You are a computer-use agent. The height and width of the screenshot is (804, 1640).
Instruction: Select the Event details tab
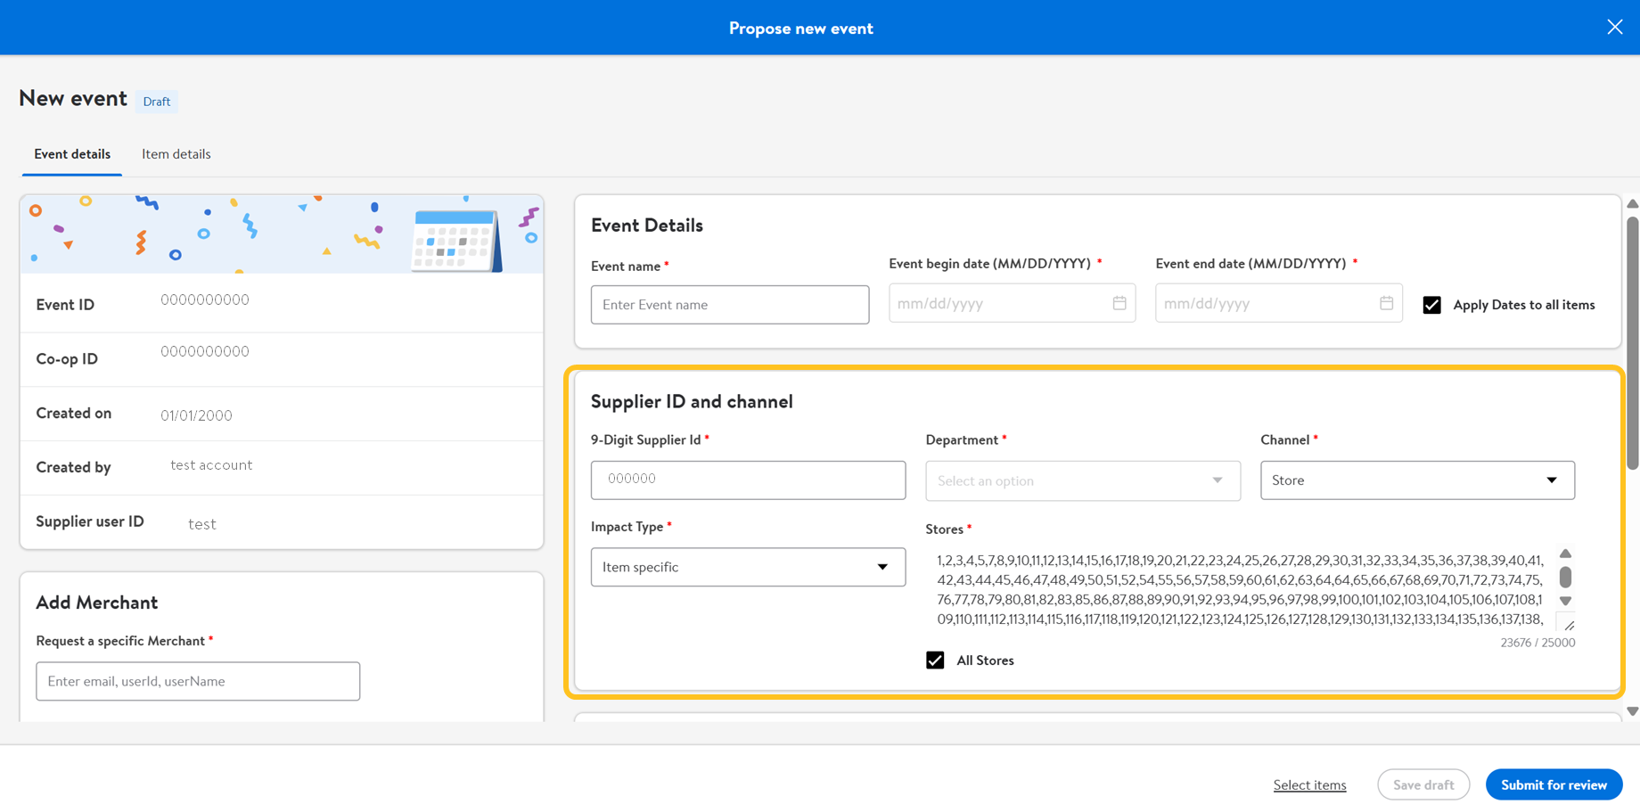click(72, 154)
